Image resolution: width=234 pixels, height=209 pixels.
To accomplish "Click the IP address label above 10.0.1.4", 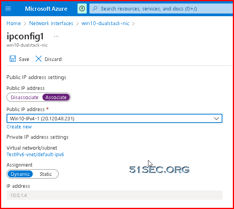I will click(x=18, y=186).
